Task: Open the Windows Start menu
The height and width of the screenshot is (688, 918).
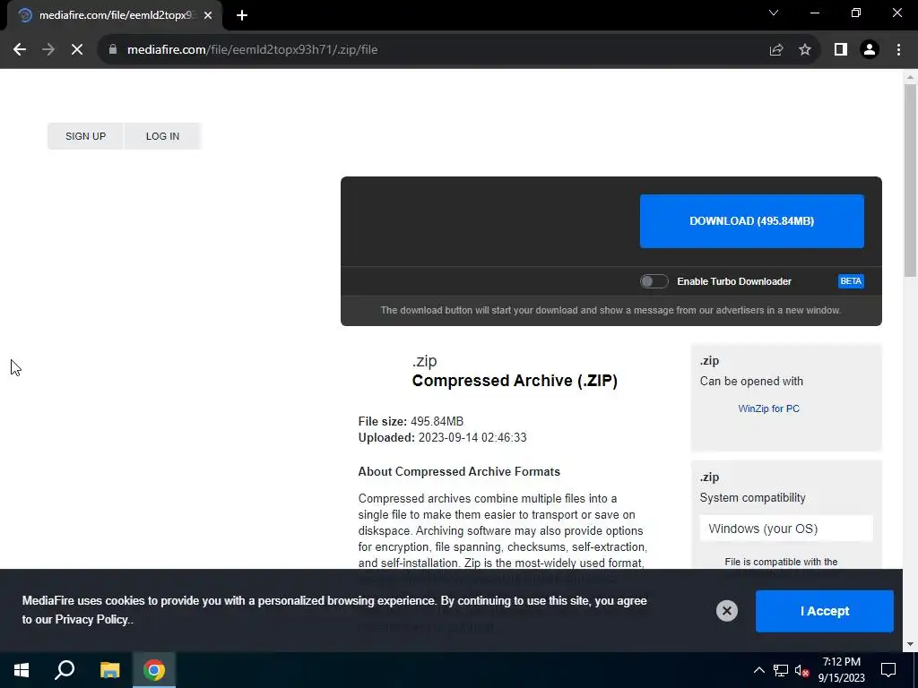Action: (x=22, y=670)
